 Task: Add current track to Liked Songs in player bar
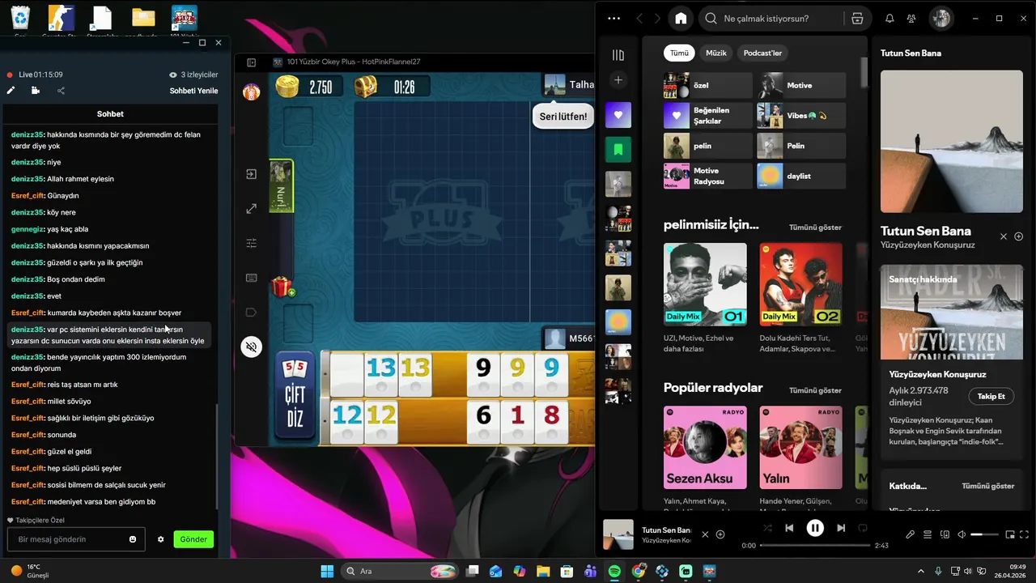point(720,534)
